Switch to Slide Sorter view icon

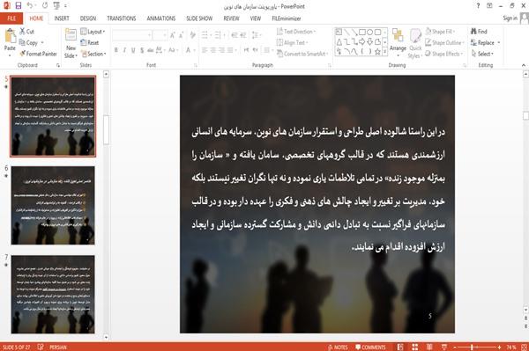coord(415,347)
